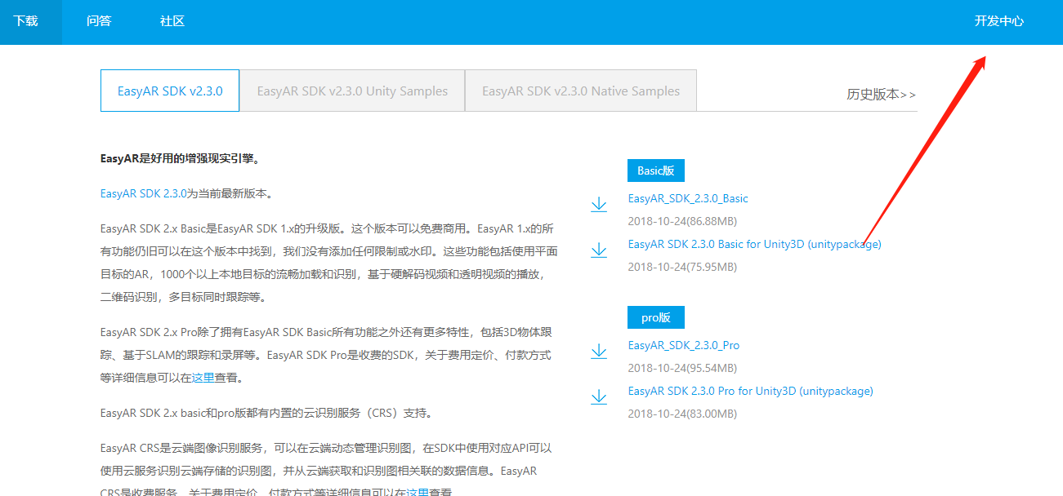Image resolution: width=1063 pixels, height=496 pixels.
Task: Click the EasyAR_SDK_2.3.0_Basic download link
Action: (x=688, y=198)
